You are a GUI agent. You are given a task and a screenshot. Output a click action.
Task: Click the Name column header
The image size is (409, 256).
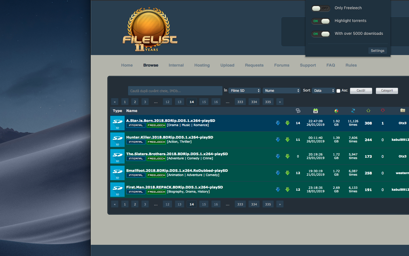tap(132, 111)
